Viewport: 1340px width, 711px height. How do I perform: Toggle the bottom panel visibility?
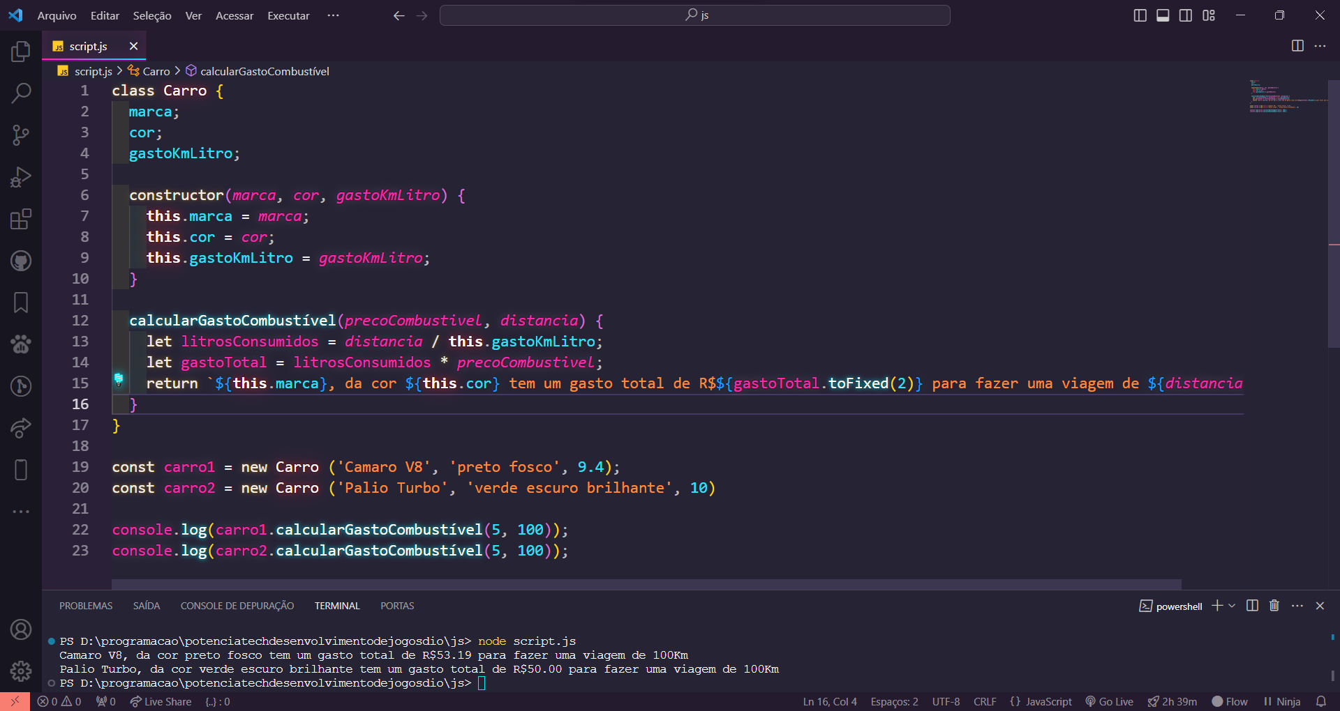1162,14
